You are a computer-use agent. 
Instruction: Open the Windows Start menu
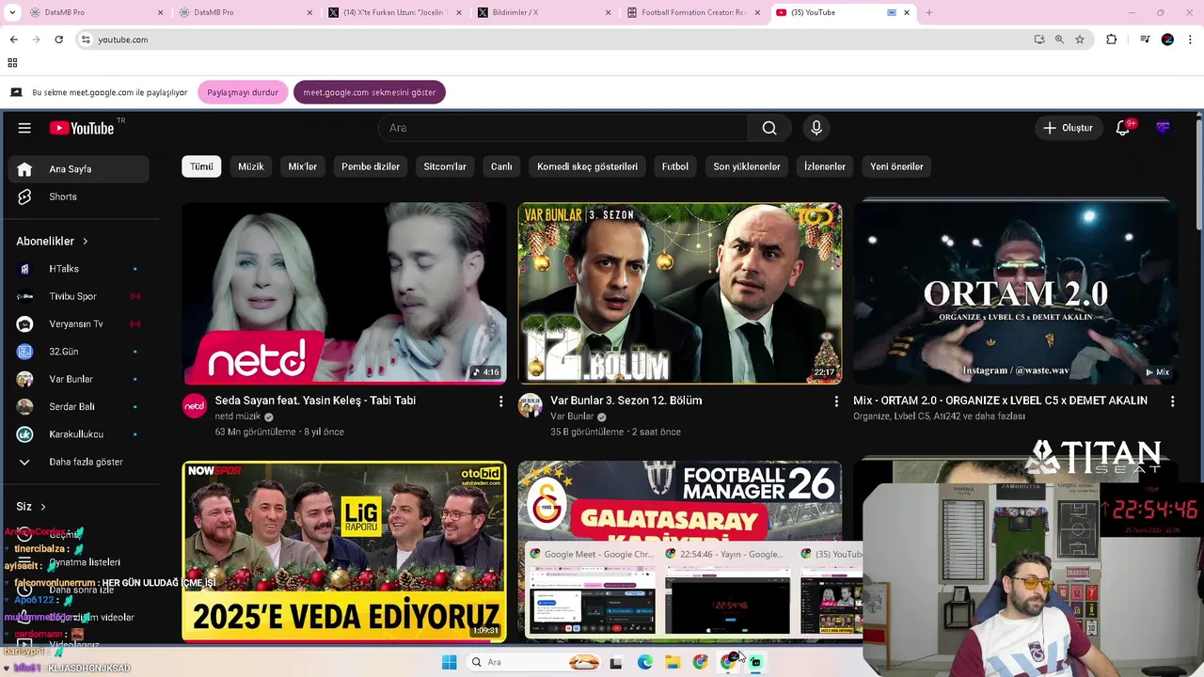[x=449, y=662]
